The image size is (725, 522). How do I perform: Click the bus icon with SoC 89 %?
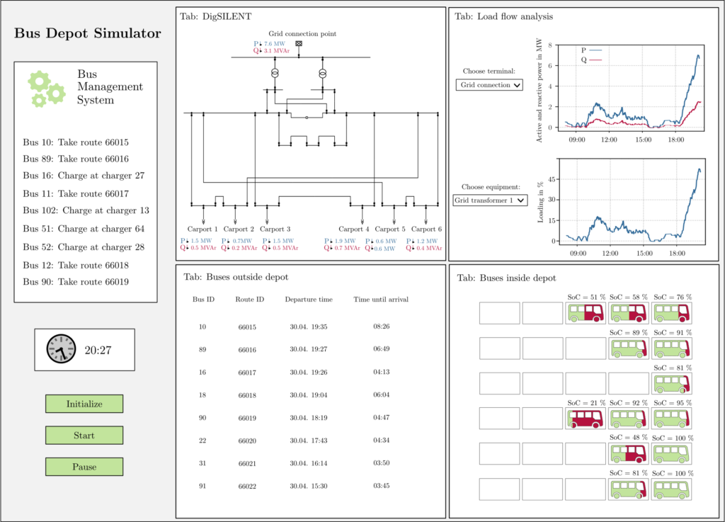tap(628, 348)
